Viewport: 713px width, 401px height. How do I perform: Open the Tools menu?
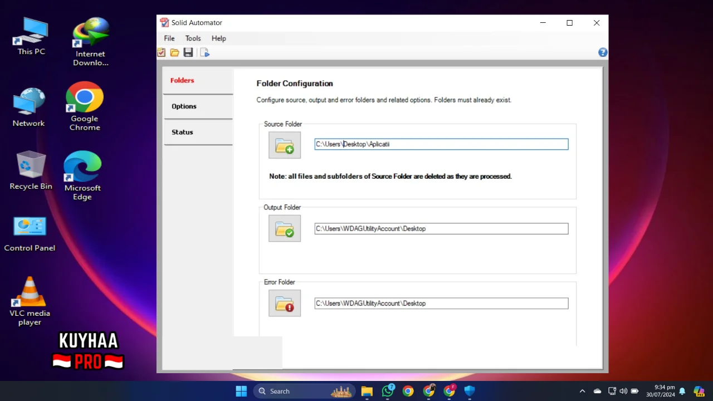pyautogui.click(x=193, y=38)
